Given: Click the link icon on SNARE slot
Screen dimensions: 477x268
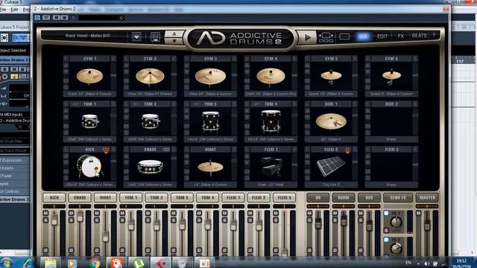Looking at the screenshot, I should (x=166, y=150).
